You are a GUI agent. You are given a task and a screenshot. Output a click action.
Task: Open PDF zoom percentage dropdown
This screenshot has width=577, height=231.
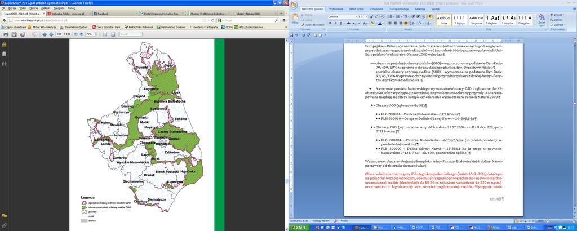click(x=96, y=34)
